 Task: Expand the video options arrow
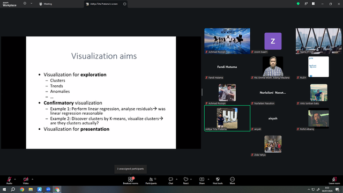point(32,179)
